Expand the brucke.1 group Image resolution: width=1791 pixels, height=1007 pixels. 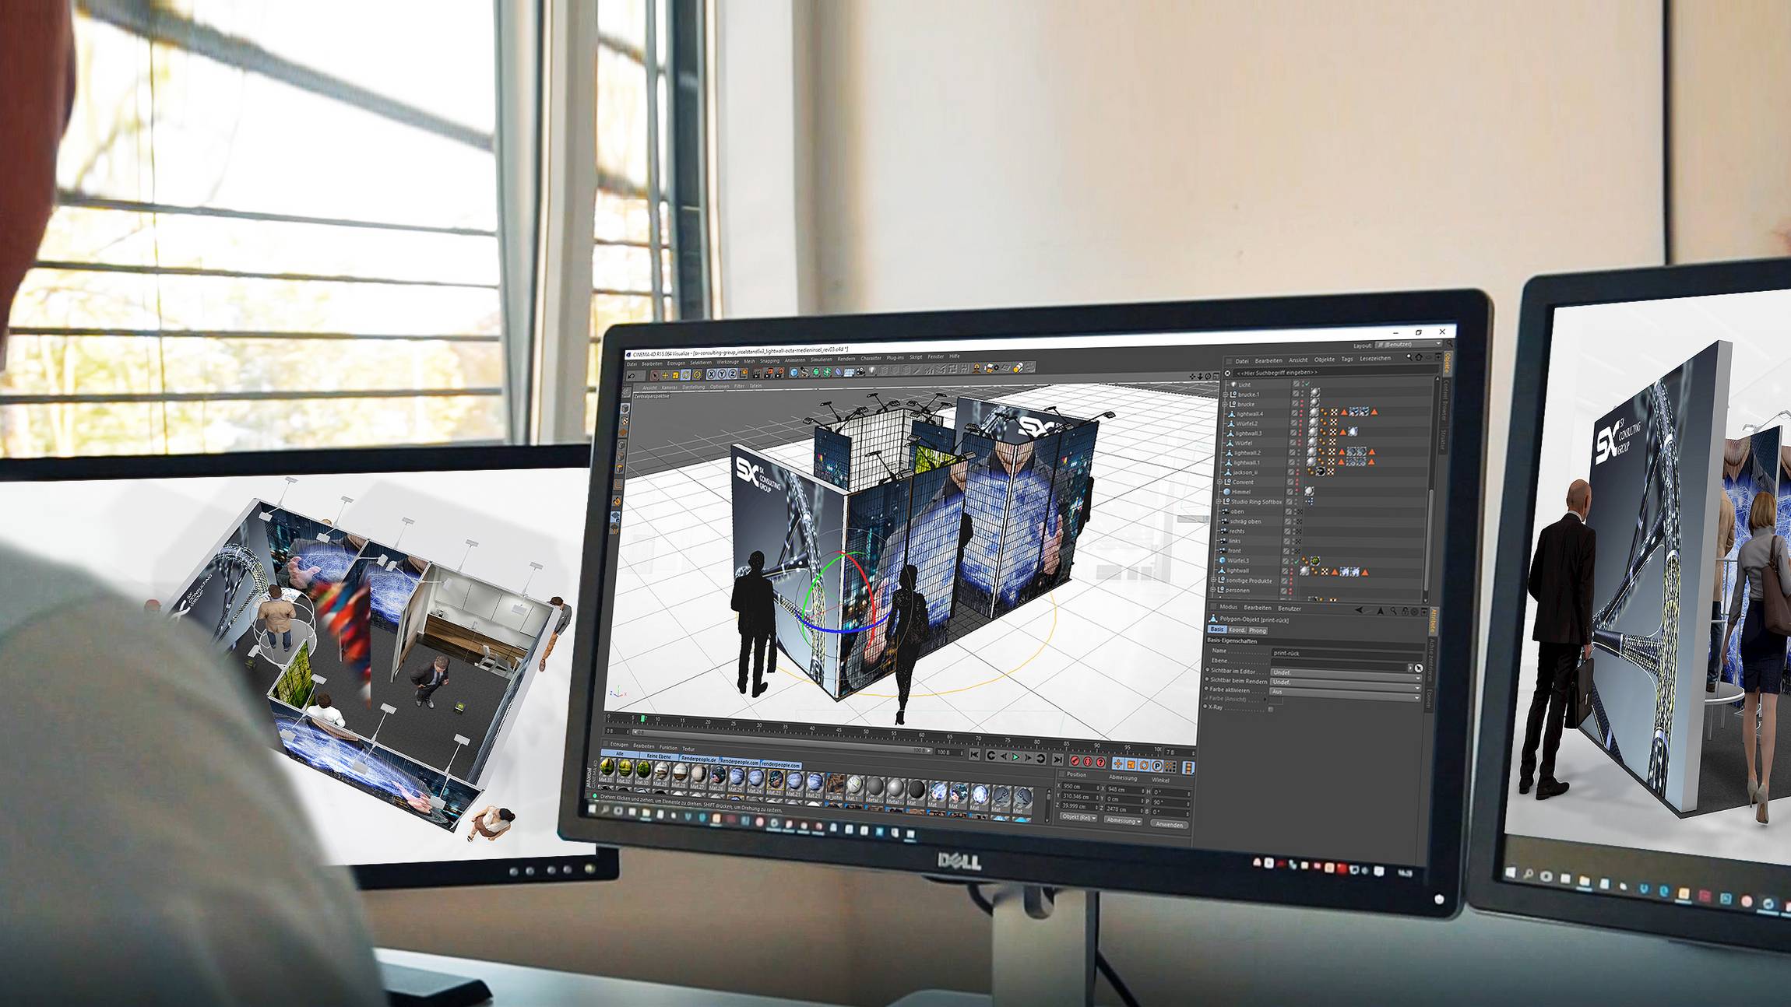point(1225,395)
